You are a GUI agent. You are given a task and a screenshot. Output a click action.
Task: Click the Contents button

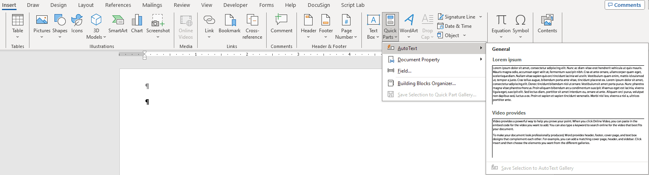coord(547,24)
